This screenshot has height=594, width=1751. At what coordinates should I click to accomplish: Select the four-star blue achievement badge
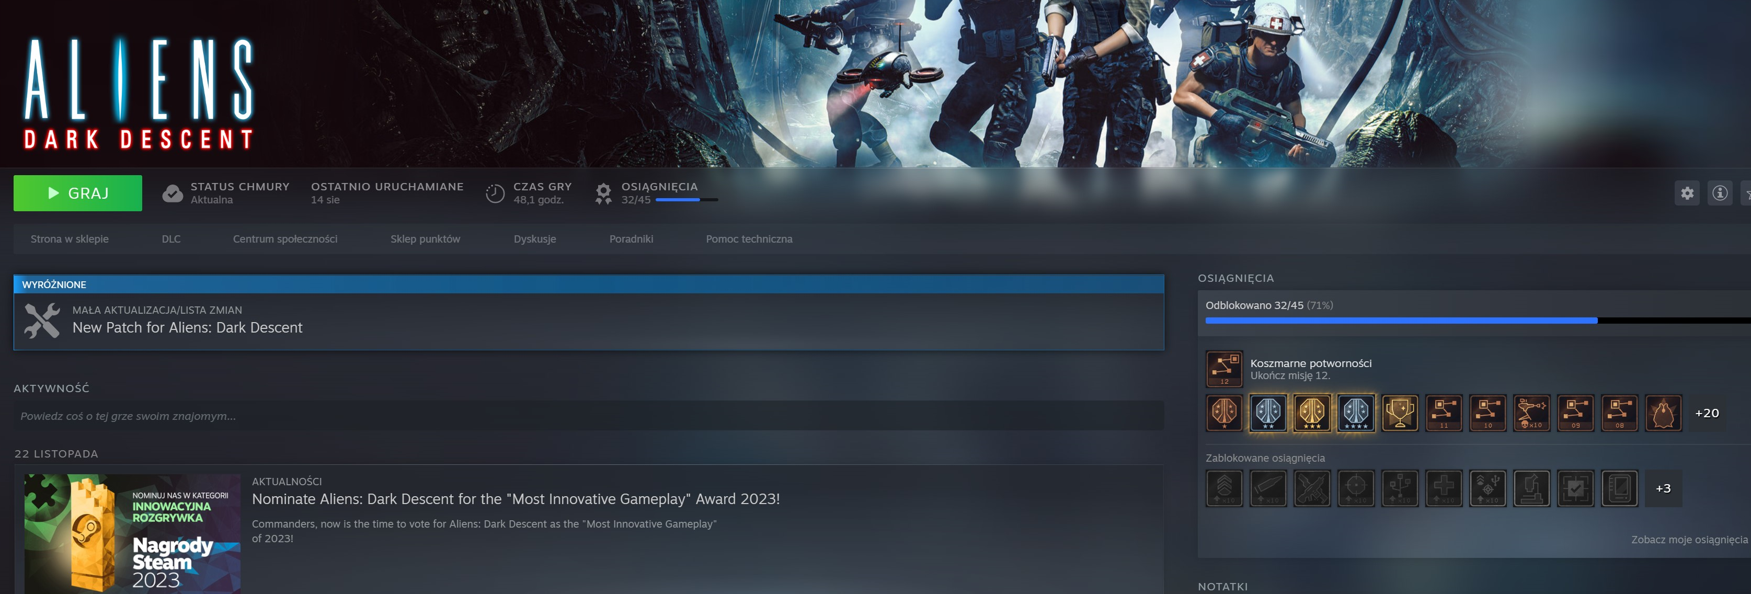coord(1355,413)
